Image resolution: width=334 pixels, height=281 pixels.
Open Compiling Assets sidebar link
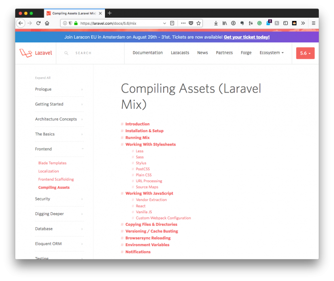click(x=54, y=187)
